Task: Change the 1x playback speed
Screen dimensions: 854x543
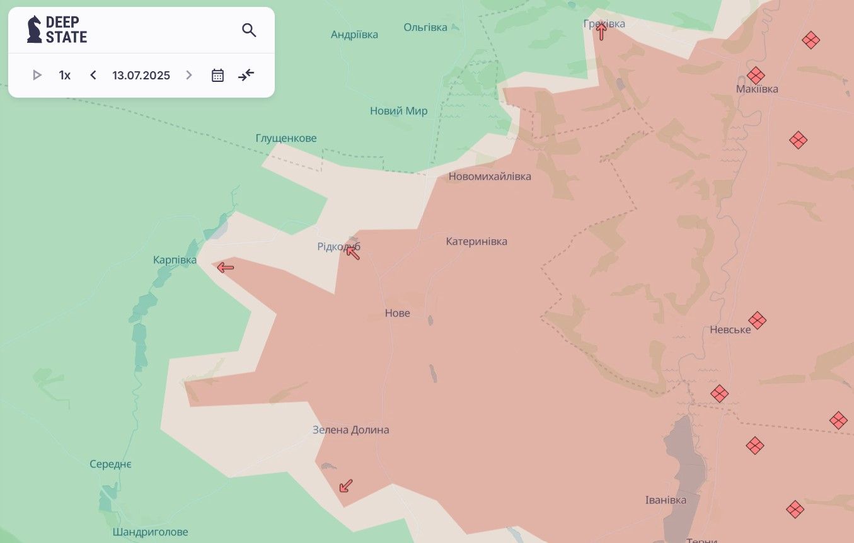Action: (x=65, y=76)
